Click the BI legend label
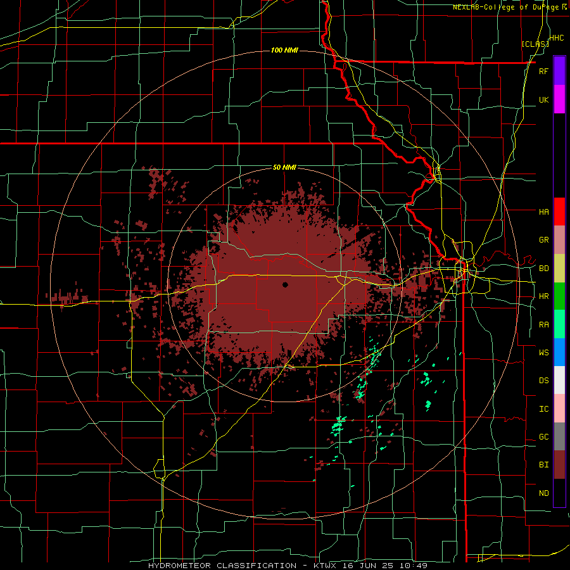Screen dimensions: 570x570 (543, 465)
